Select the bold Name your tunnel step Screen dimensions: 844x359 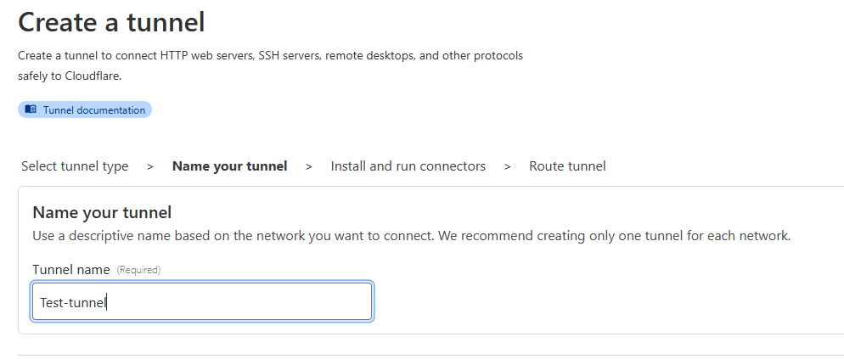click(x=230, y=166)
